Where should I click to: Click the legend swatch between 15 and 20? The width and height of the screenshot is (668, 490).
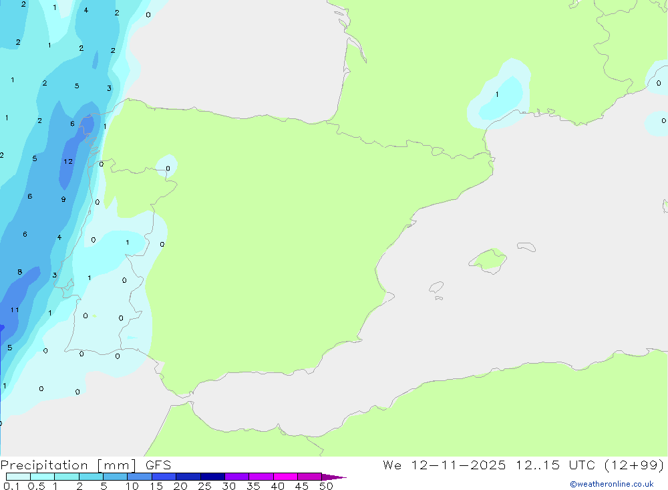164,477
